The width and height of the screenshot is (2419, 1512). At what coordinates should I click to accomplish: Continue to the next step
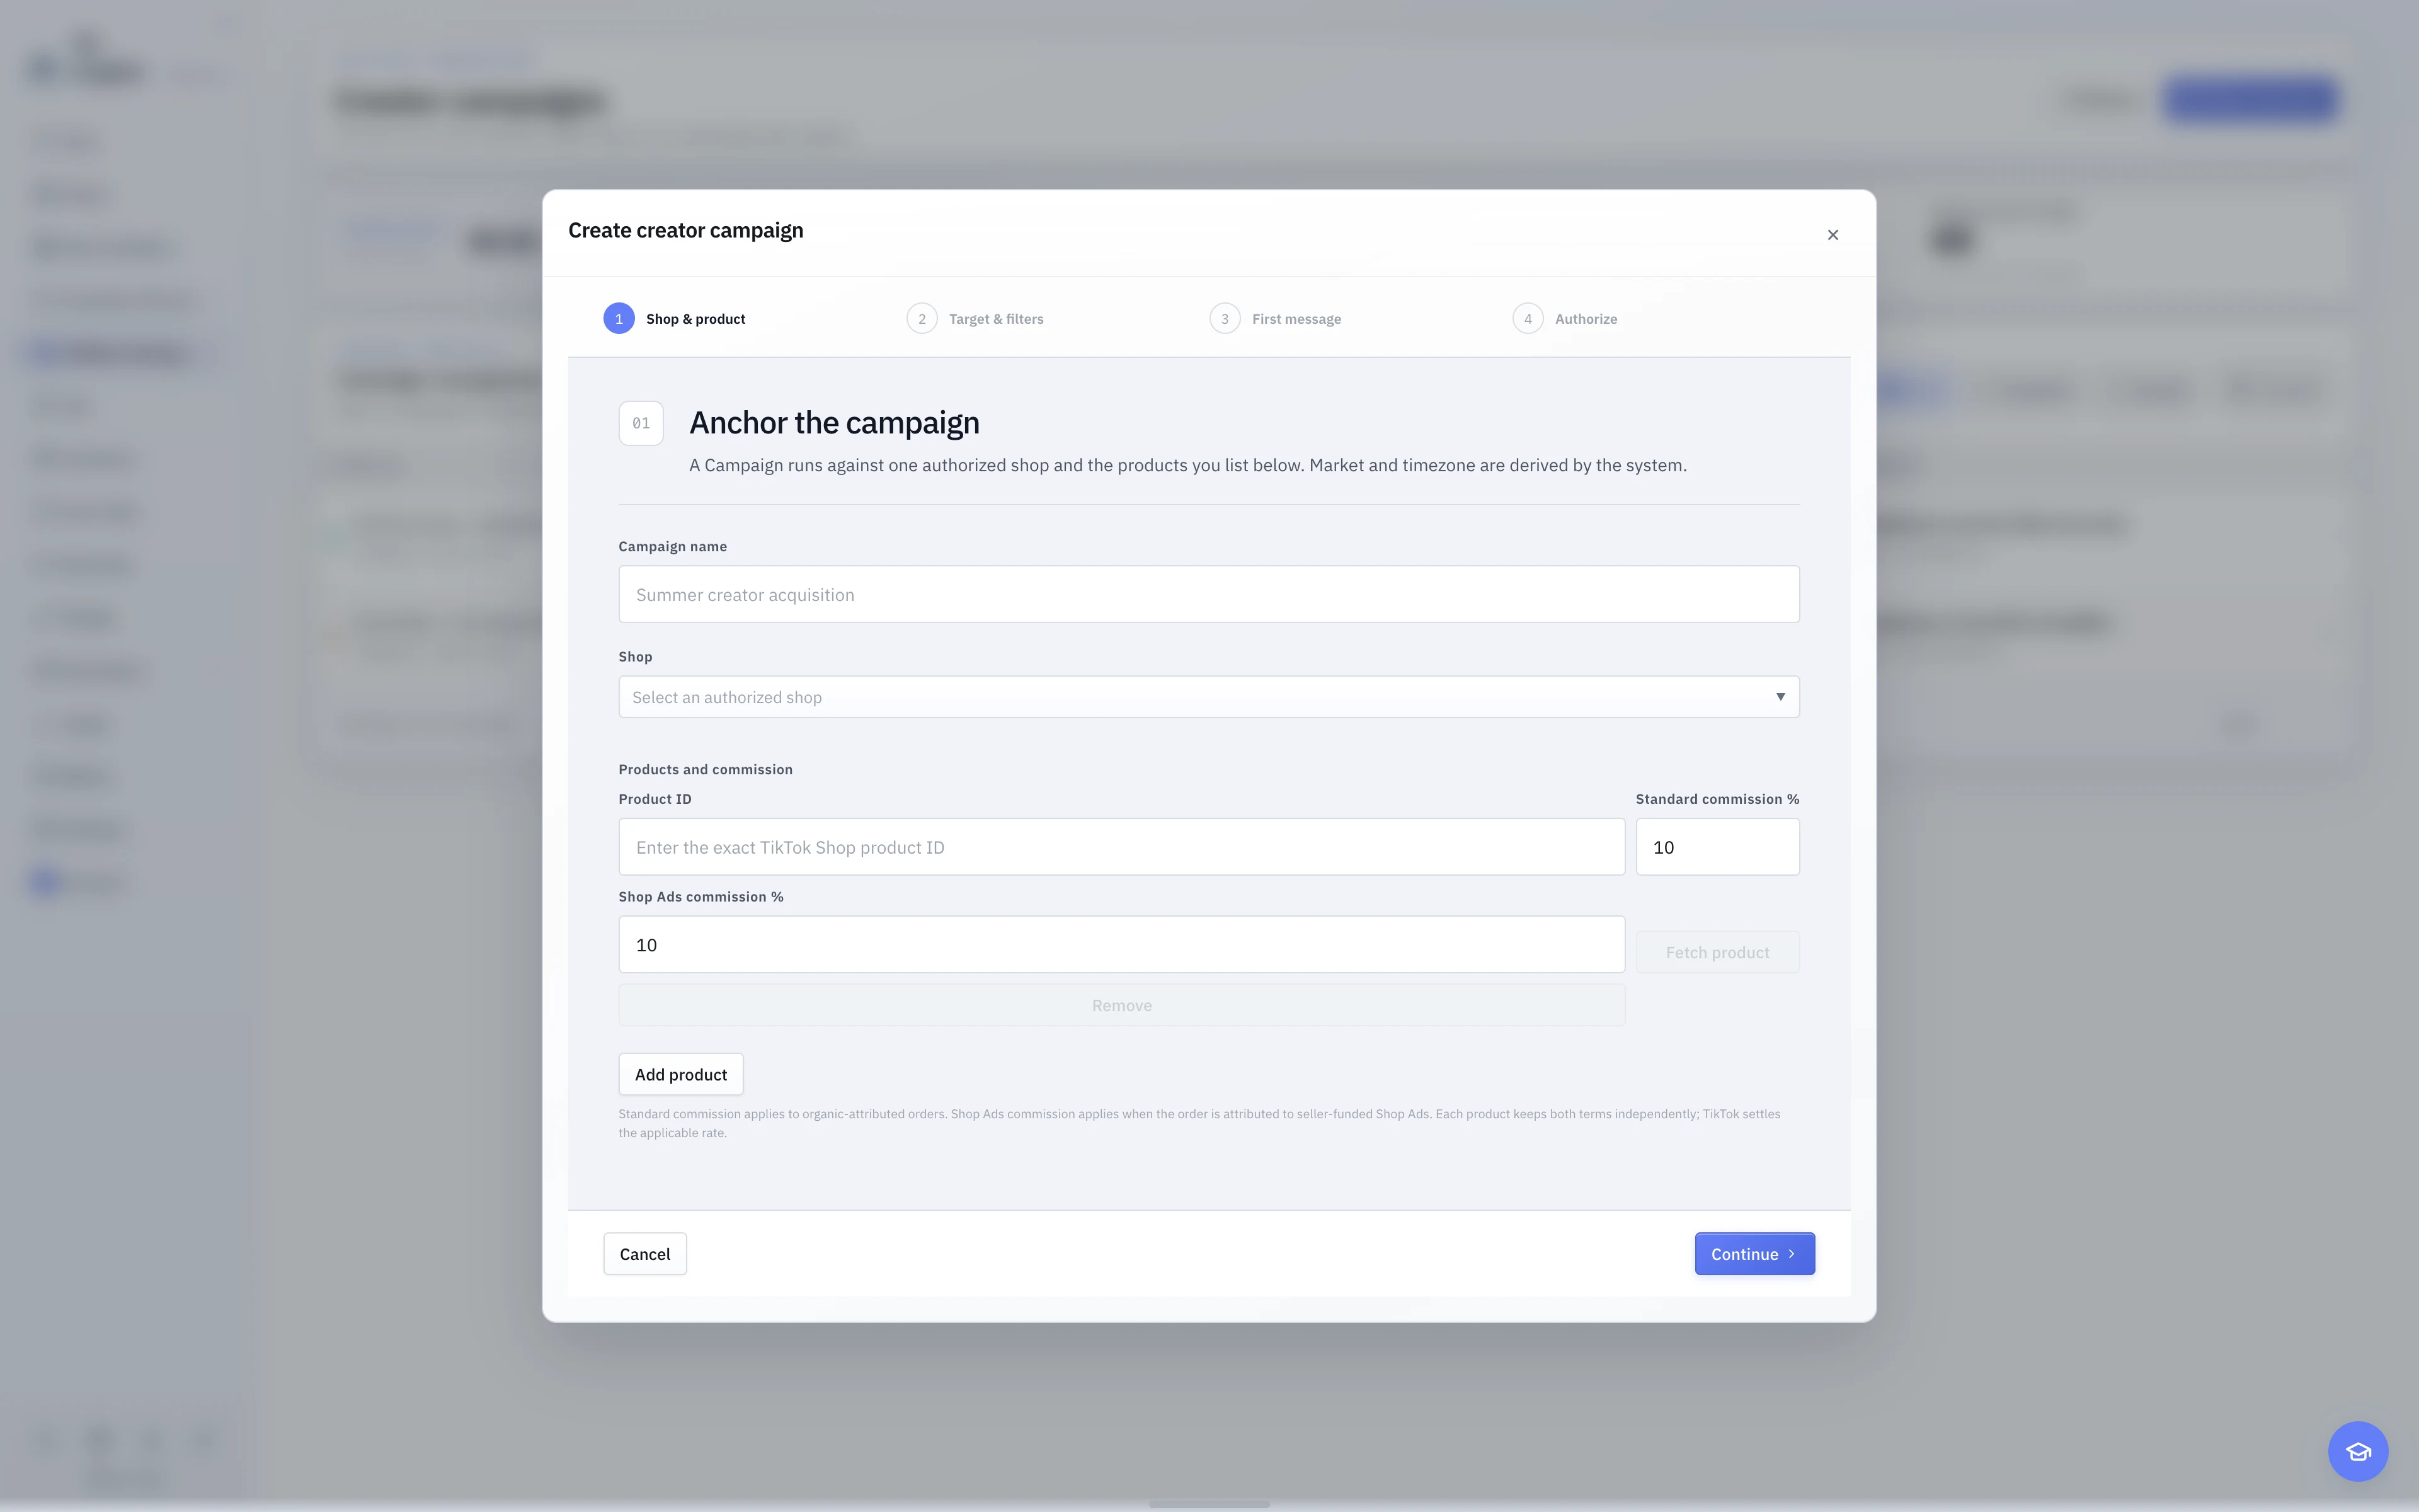click(x=1754, y=1254)
